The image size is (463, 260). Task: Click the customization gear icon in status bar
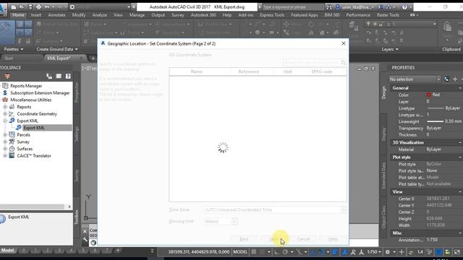point(388,252)
